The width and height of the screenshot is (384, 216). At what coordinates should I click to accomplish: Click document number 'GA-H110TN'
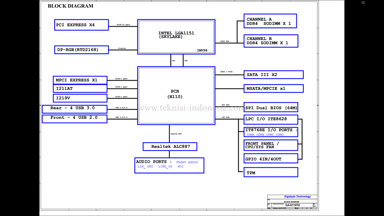coord(292,205)
